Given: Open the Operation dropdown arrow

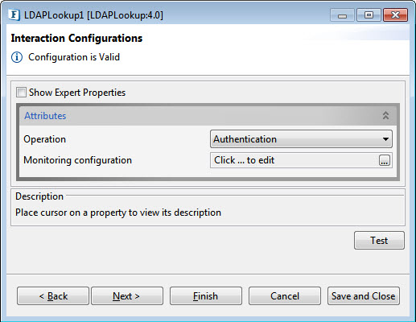Looking at the screenshot, I should (x=385, y=139).
